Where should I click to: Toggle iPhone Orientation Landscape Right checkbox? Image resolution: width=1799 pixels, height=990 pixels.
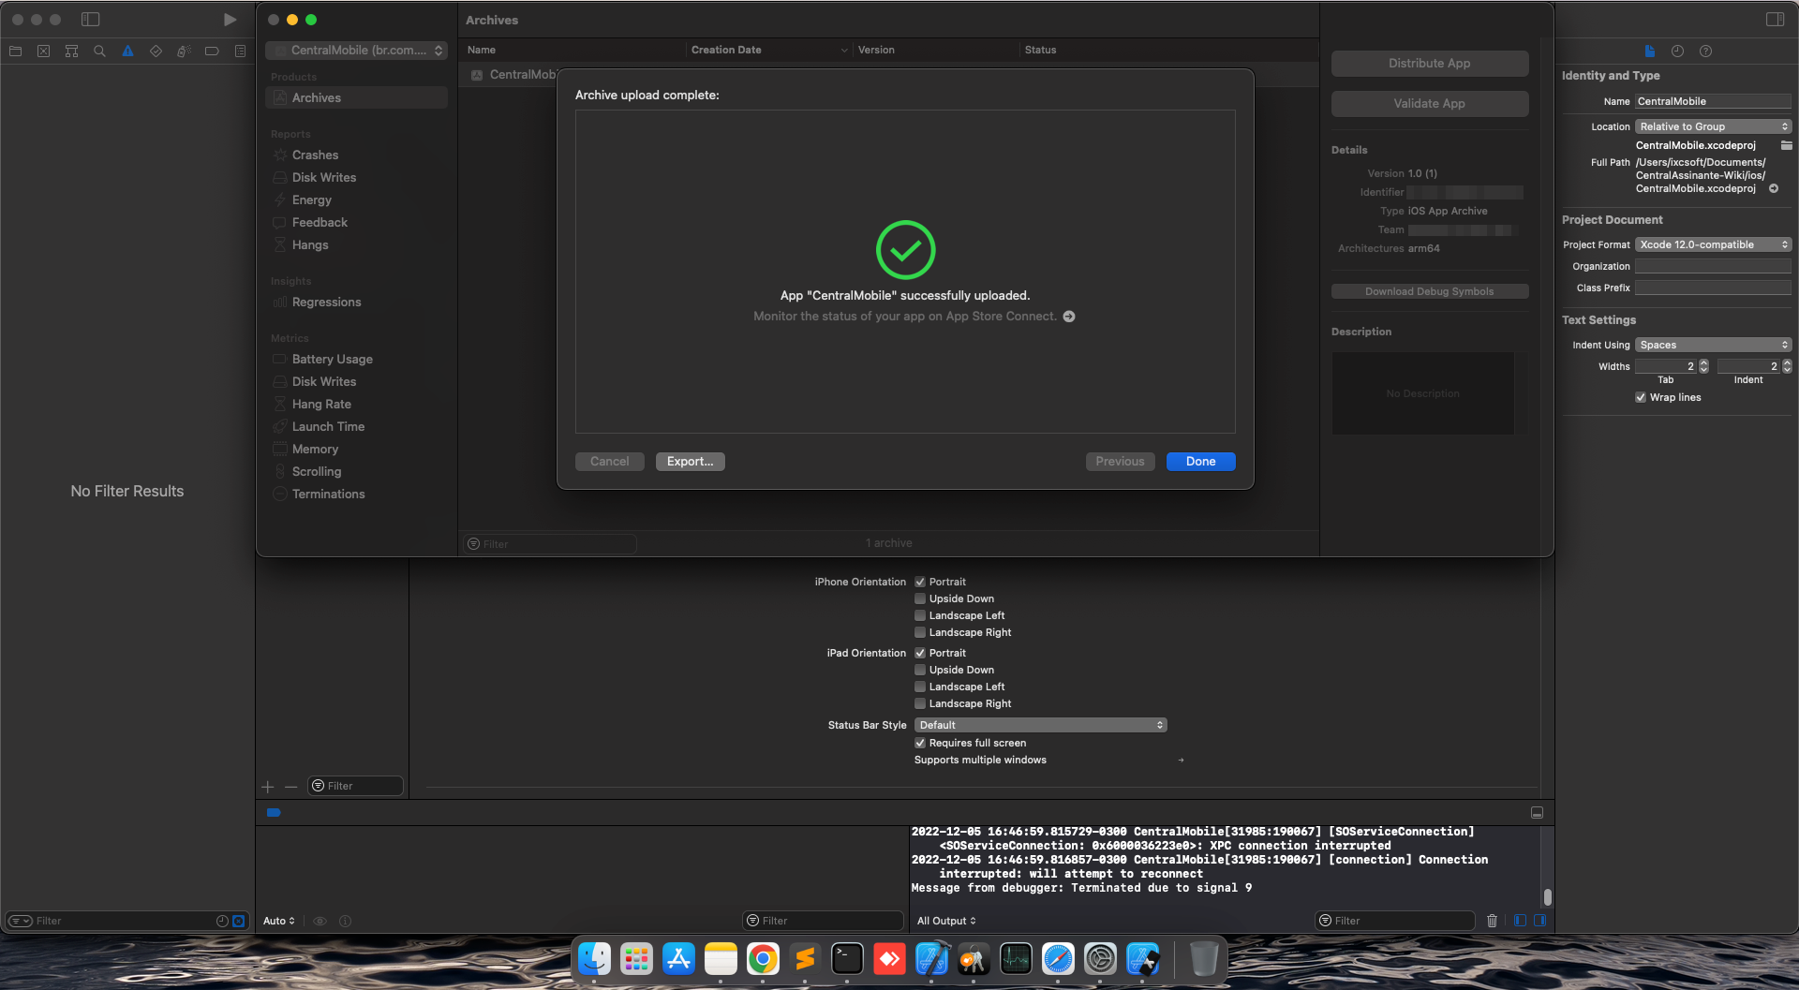(x=920, y=632)
